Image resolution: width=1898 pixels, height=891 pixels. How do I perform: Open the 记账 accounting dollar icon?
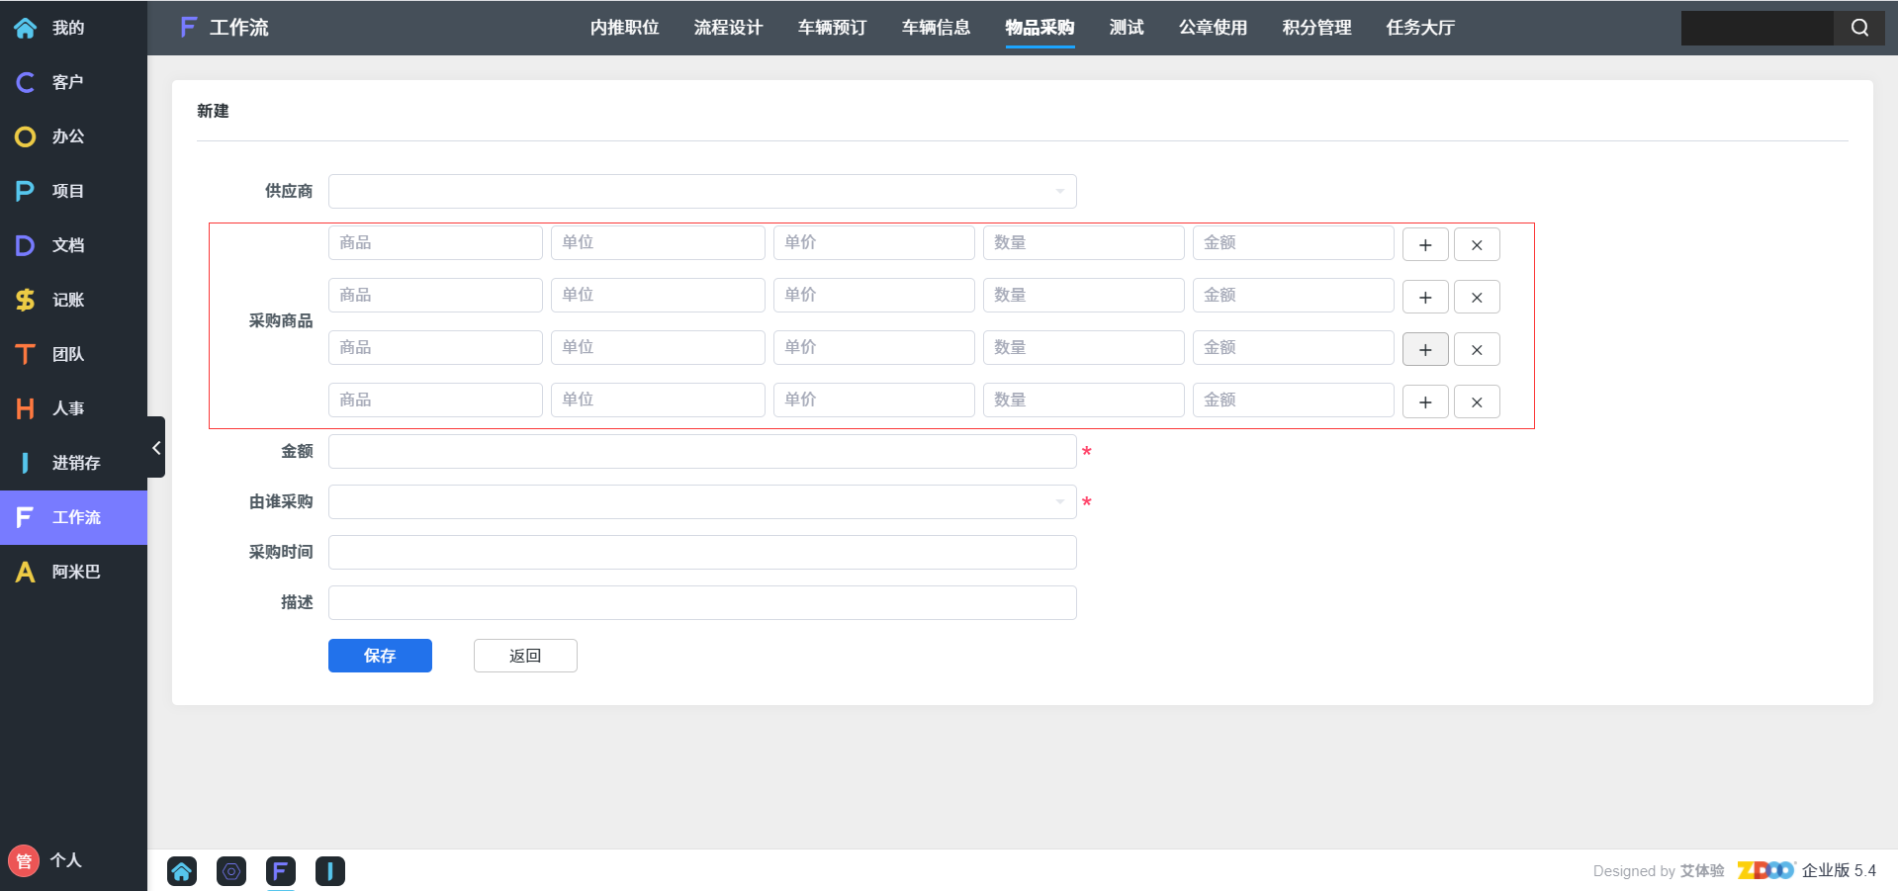[26, 300]
